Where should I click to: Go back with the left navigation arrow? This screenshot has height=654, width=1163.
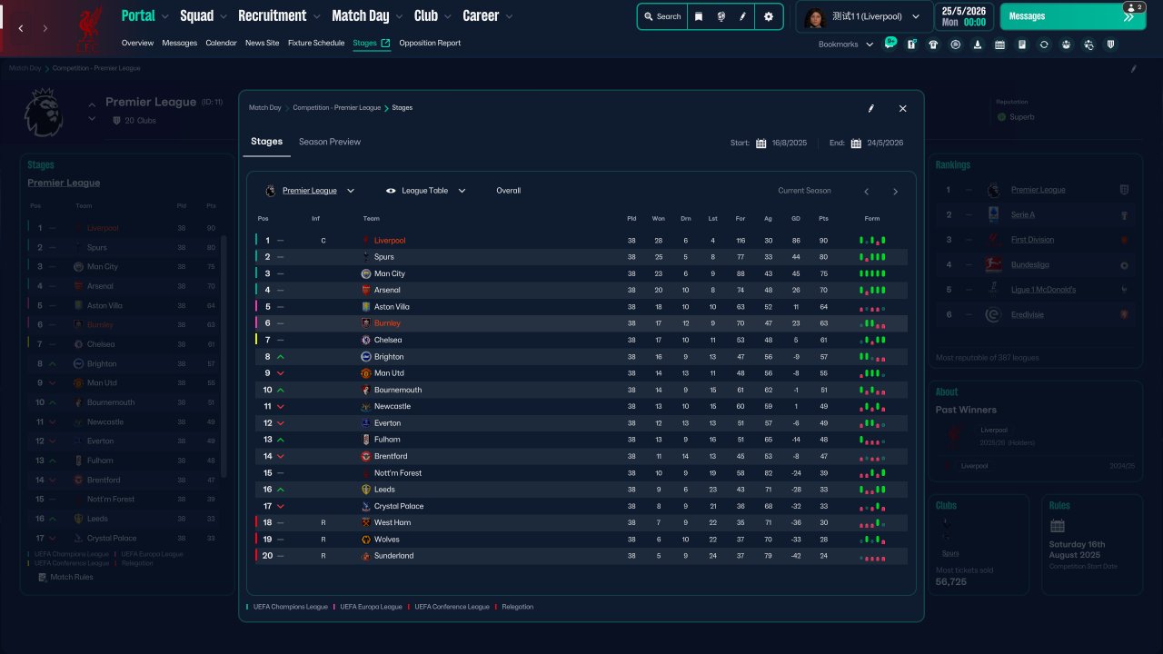point(21,28)
